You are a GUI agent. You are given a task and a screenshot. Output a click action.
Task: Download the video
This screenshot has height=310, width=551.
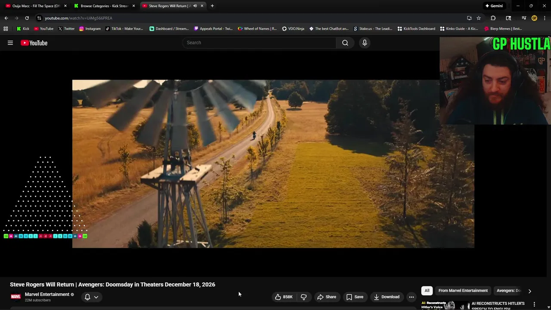click(387, 297)
